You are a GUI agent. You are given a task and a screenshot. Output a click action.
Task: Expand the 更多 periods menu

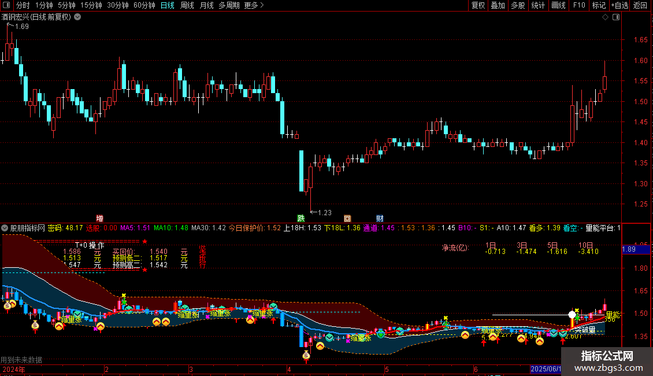point(254,5)
